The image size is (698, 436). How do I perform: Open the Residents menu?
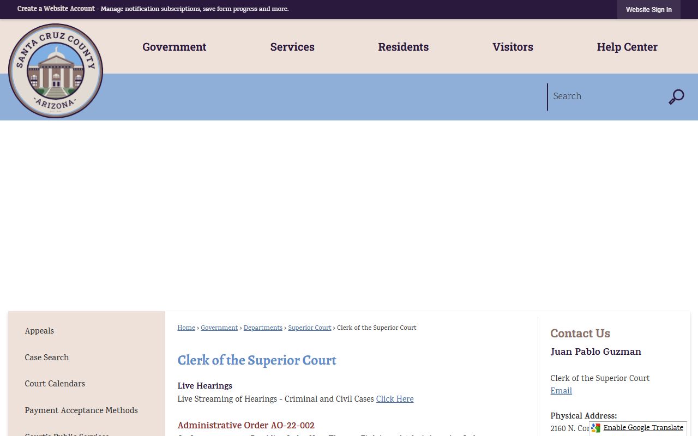point(404,47)
